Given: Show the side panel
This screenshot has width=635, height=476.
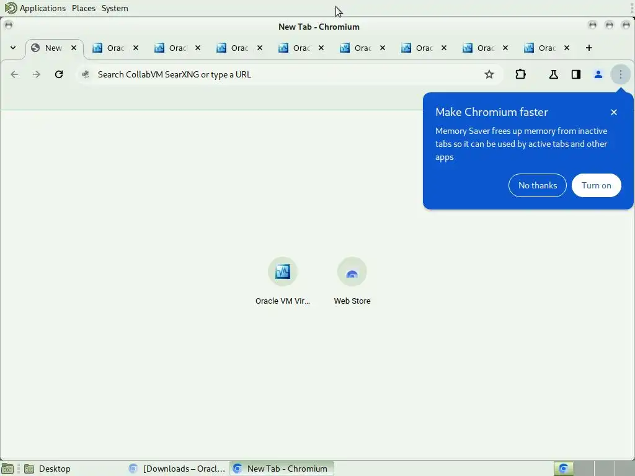Looking at the screenshot, I should 576,74.
